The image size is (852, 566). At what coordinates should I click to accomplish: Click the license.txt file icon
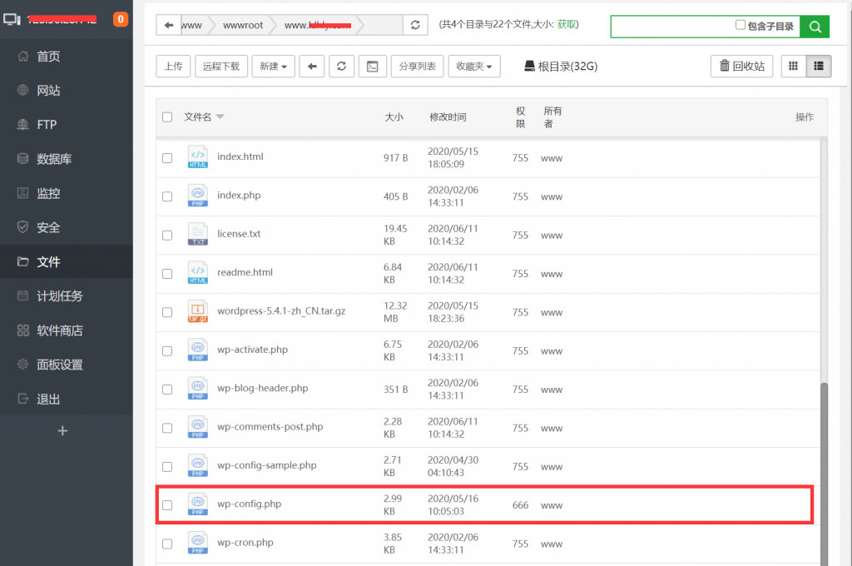pos(198,235)
